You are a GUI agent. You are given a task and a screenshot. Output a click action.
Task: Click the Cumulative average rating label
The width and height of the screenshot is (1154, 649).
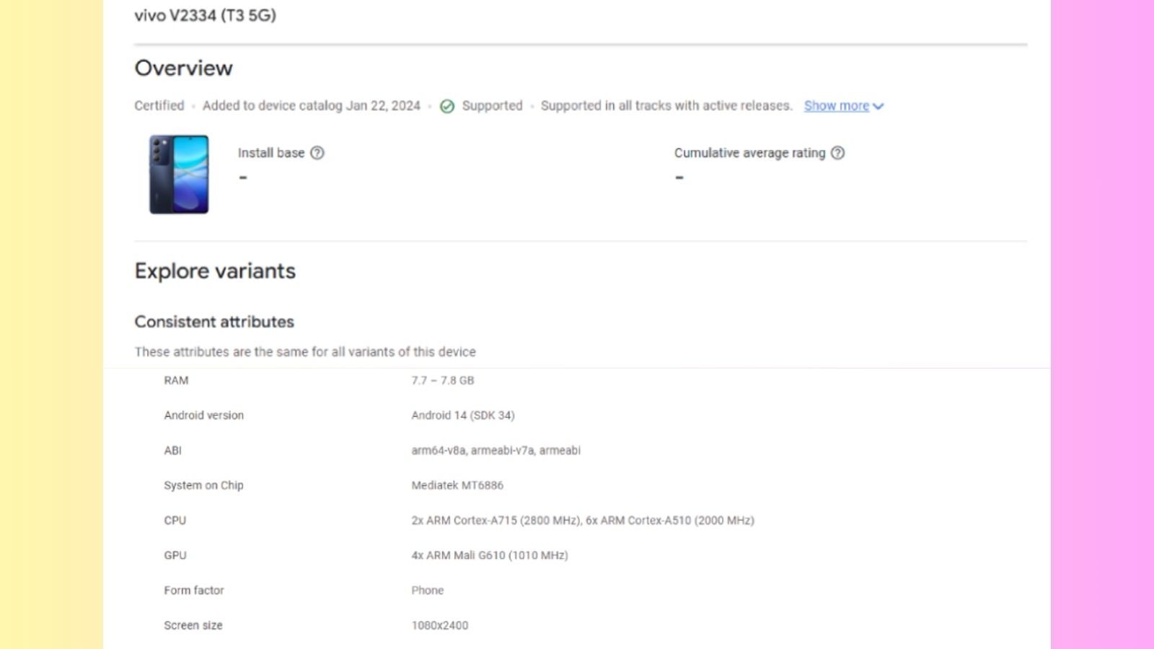(x=749, y=153)
